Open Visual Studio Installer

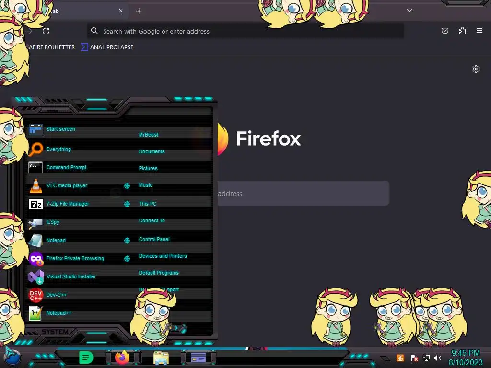[62, 276]
